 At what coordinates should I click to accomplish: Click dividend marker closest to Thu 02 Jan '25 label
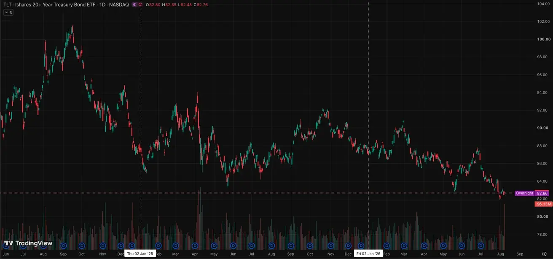click(132, 245)
